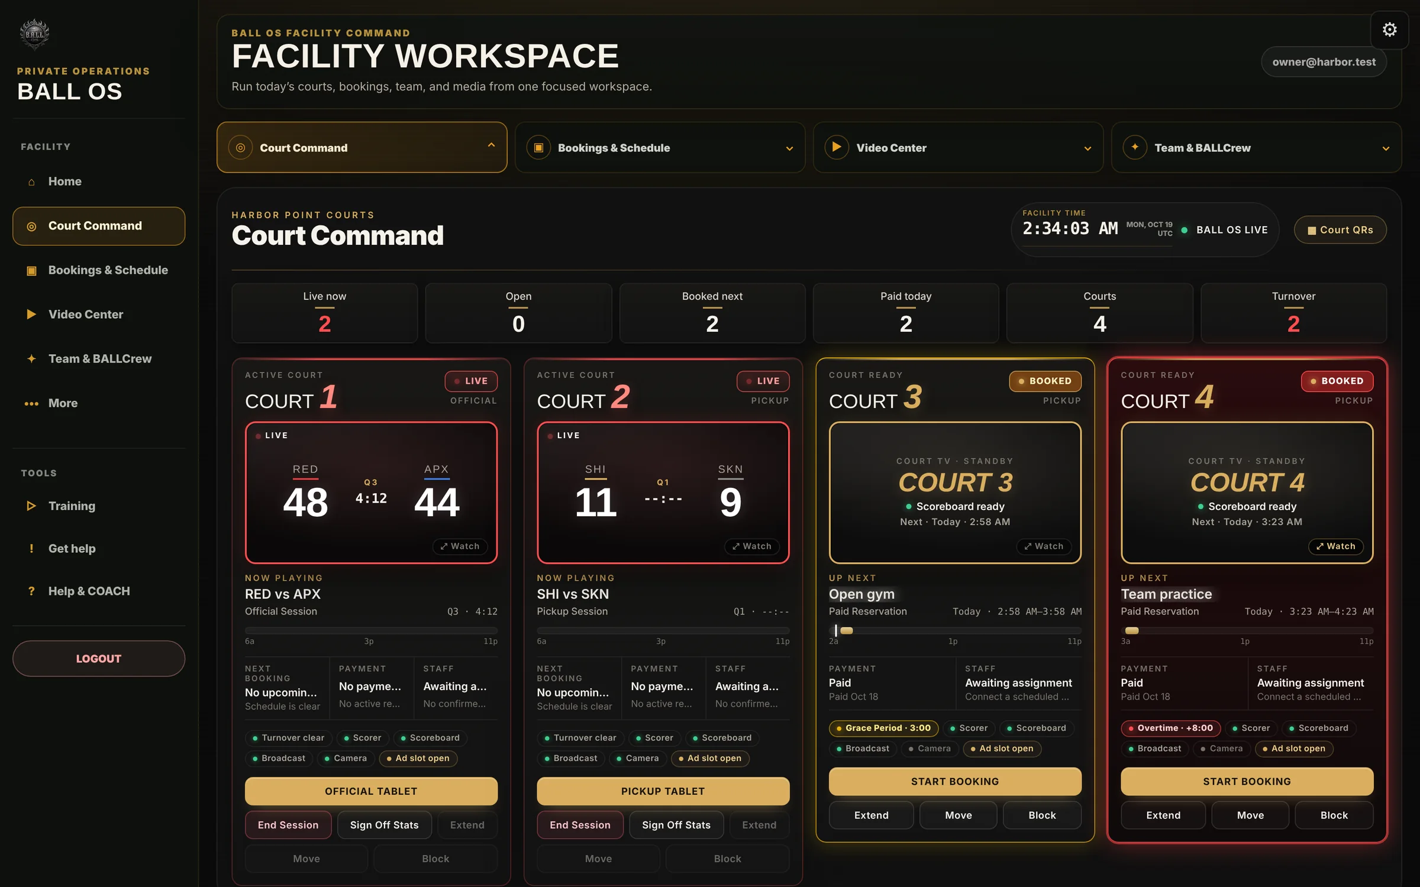Watch Court 1 live scoreboard
Viewport: 1420px width, 887px height.
(460, 546)
